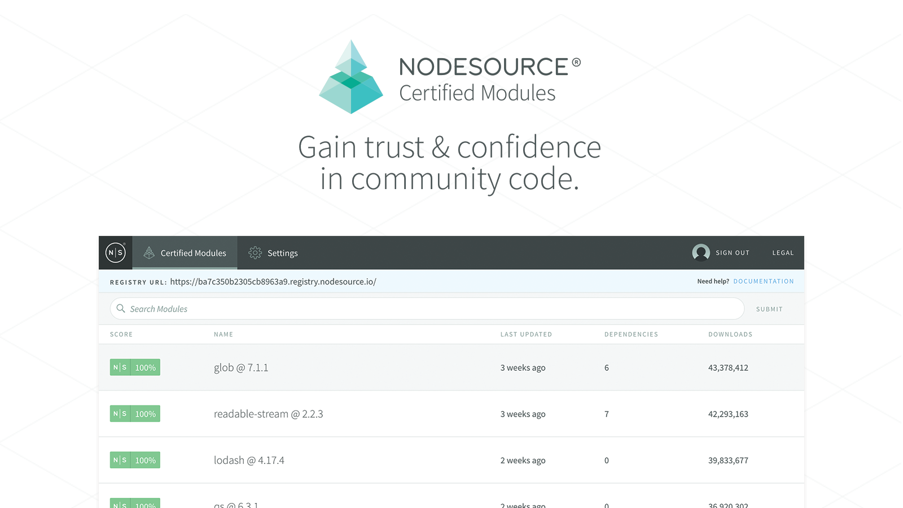
Task: Open the glob @ 7.1.1 module
Action: pyautogui.click(x=241, y=367)
